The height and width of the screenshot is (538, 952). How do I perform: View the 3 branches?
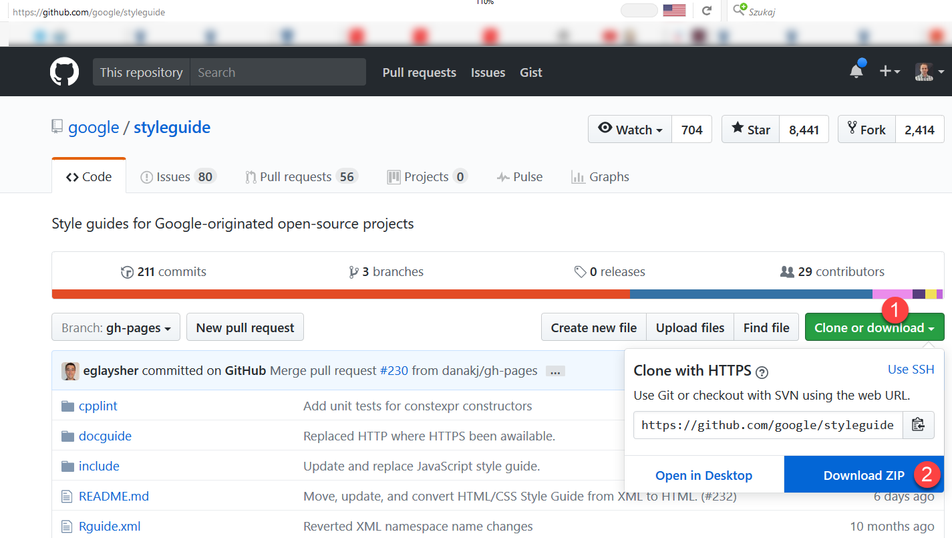[x=386, y=271]
